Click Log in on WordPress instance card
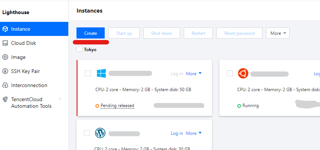The height and width of the screenshot is (150, 320). [x=177, y=133]
